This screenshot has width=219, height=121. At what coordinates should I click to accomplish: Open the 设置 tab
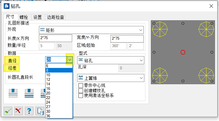pyautogui.click(x=38, y=17)
